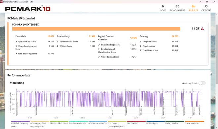The width and height of the screenshot is (218, 129).
Task: Click the PCMark 10 app icon in title bar
Action: 1,2
